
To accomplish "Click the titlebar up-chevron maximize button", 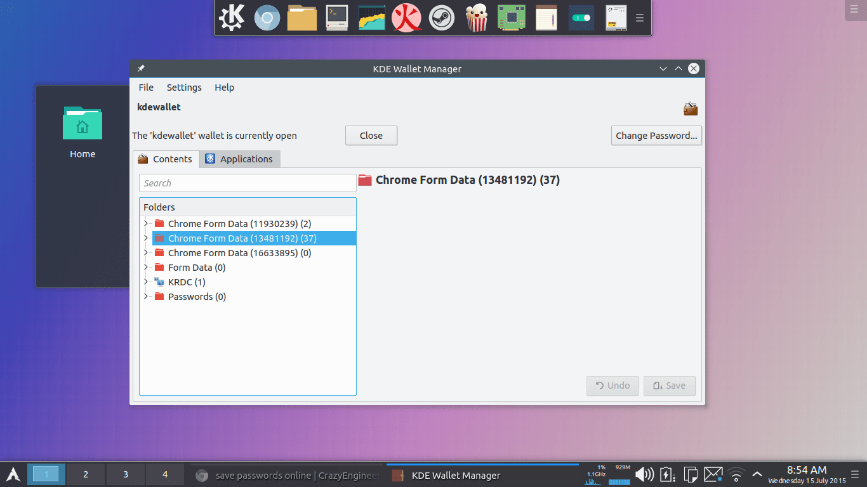I will [678, 68].
